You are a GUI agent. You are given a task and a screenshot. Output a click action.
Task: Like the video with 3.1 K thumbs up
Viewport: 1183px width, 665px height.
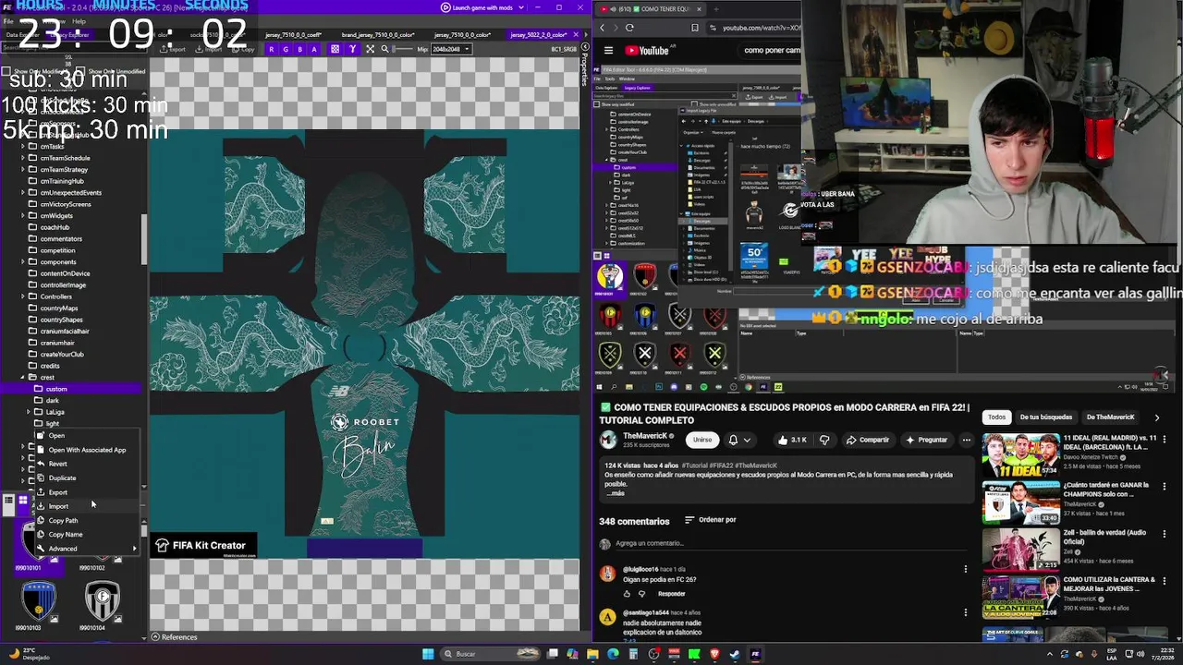(x=794, y=440)
